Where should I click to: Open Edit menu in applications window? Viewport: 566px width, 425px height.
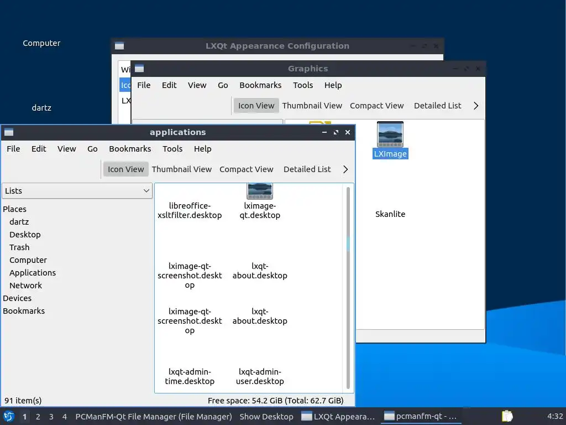coord(39,149)
